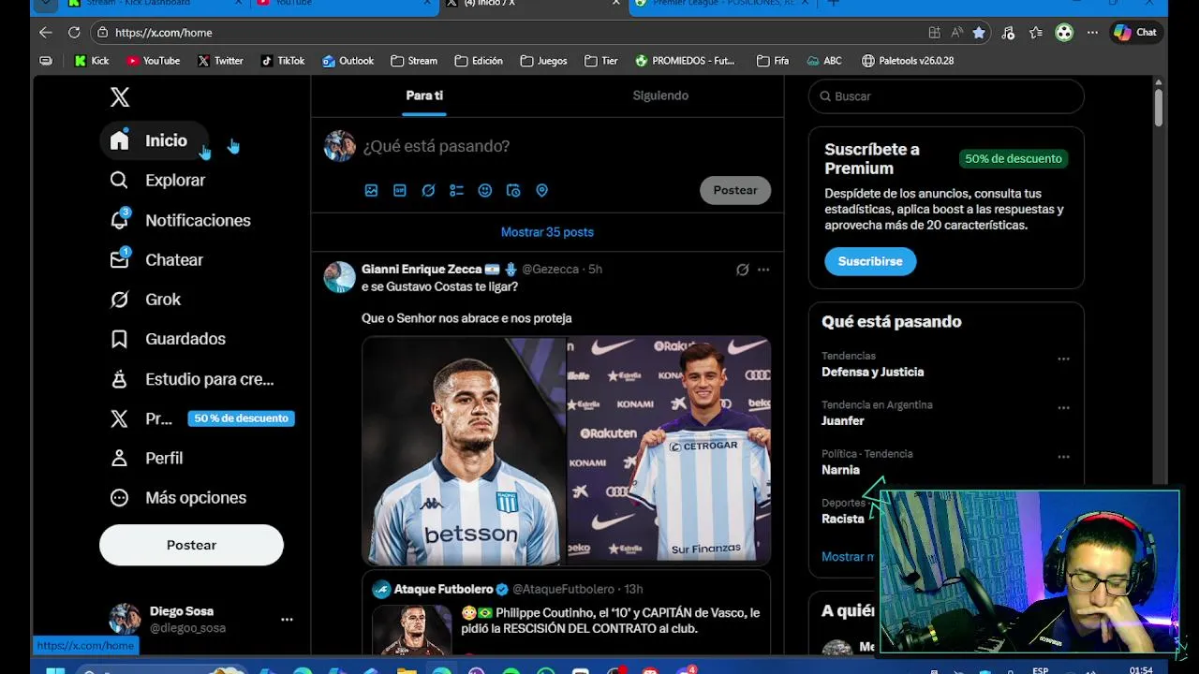Screen dimensions: 1199x674
Task: Add media image to the post composer
Action: (x=371, y=190)
